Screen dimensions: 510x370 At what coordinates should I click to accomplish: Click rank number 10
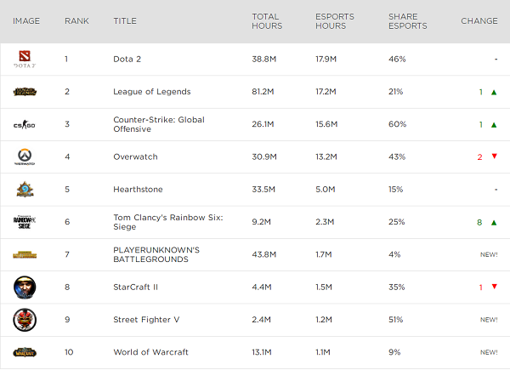(69, 352)
